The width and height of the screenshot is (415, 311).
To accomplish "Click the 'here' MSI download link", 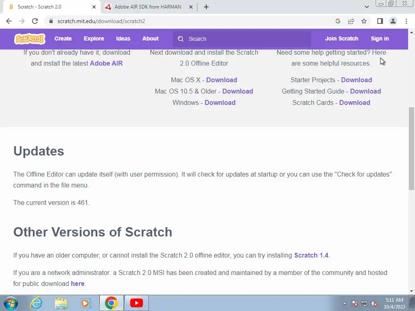I will (x=77, y=283).
